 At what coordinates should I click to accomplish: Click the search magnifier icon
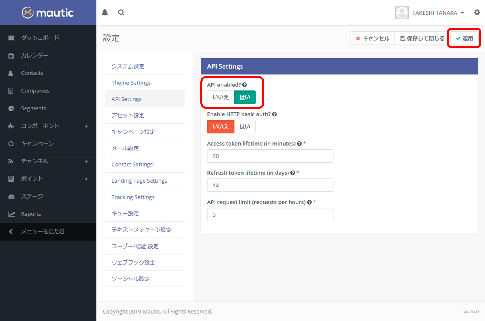[x=121, y=13]
